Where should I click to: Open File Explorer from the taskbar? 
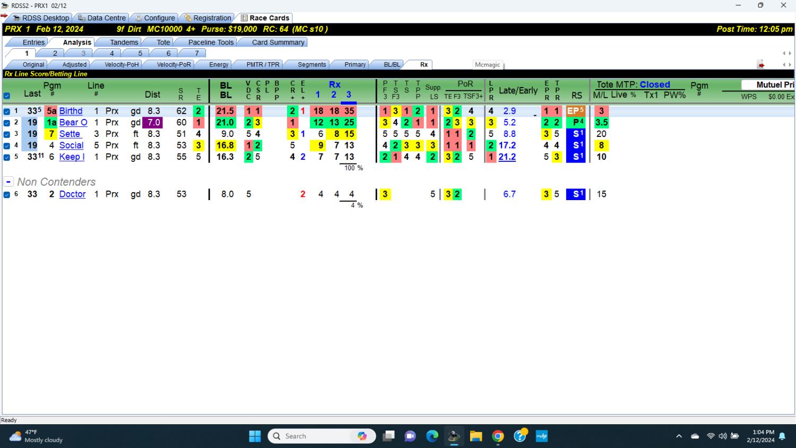[x=476, y=436]
